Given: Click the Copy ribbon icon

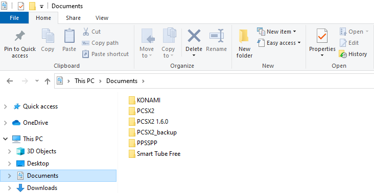Looking at the screenshot, I should [48, 36].
